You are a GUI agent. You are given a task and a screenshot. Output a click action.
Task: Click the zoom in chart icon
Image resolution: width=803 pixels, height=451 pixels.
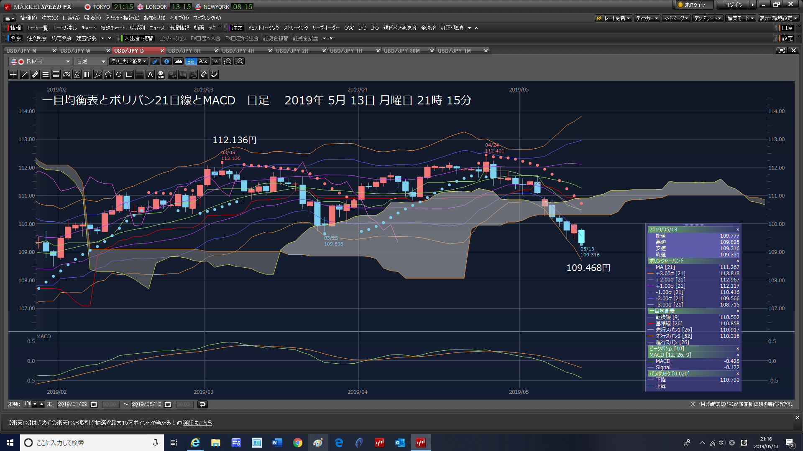coord(239,61)
